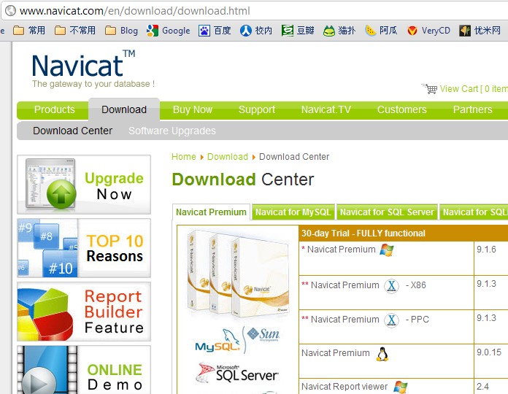Image resolution: width=508 pixels, height=394 pixels.
Task: Open the Online Demo banner
Action: [84, 370]
